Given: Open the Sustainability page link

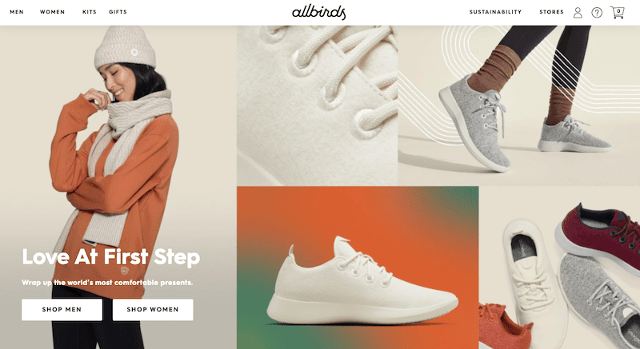Looking at the screenshot, I should pos(495,12).
